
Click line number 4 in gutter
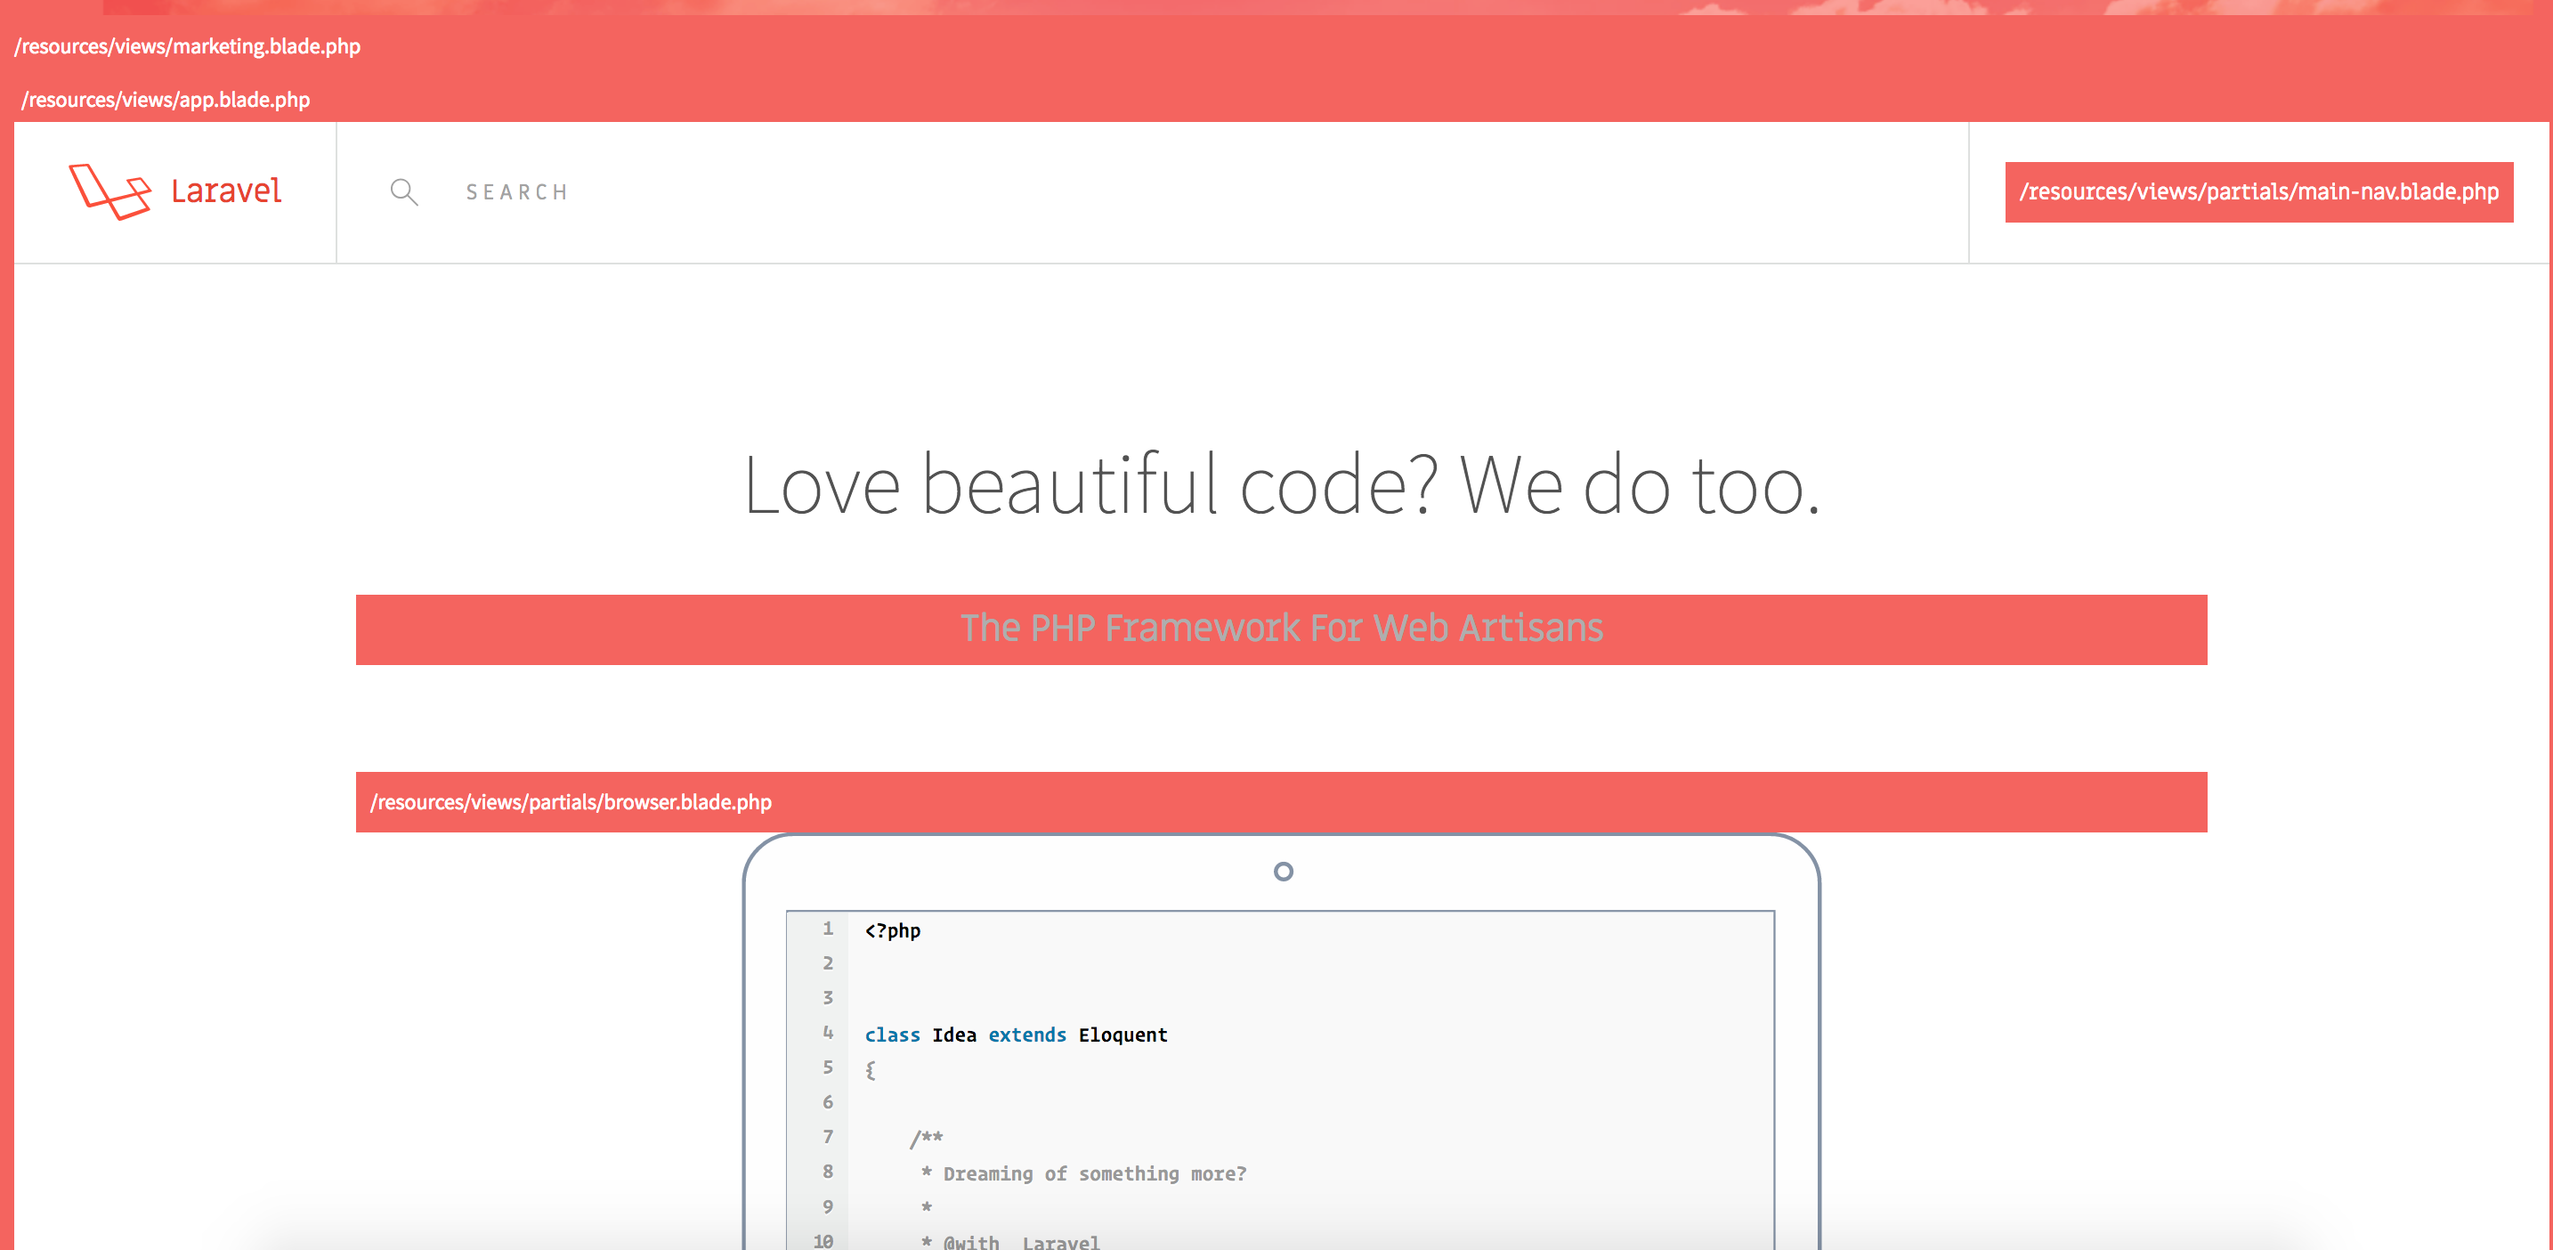[828, 1033]
